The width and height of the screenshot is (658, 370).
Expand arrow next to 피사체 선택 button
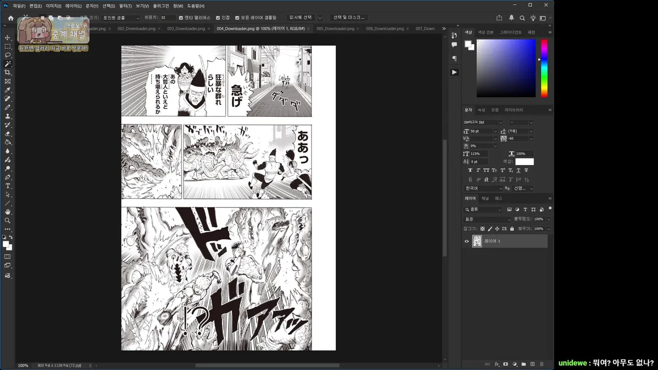pos(320,17)
